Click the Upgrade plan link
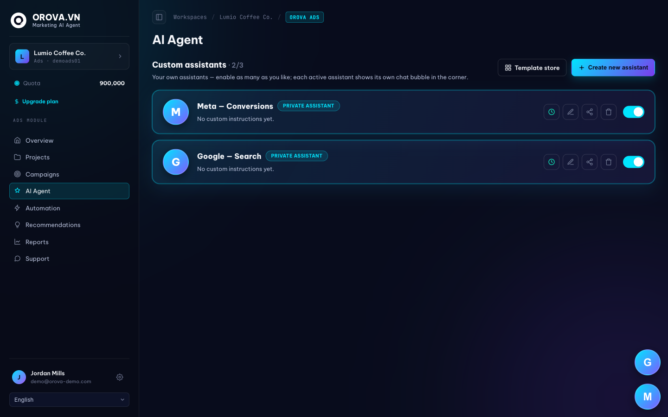This screenshot has height=417, width=668. coord(36,101)
